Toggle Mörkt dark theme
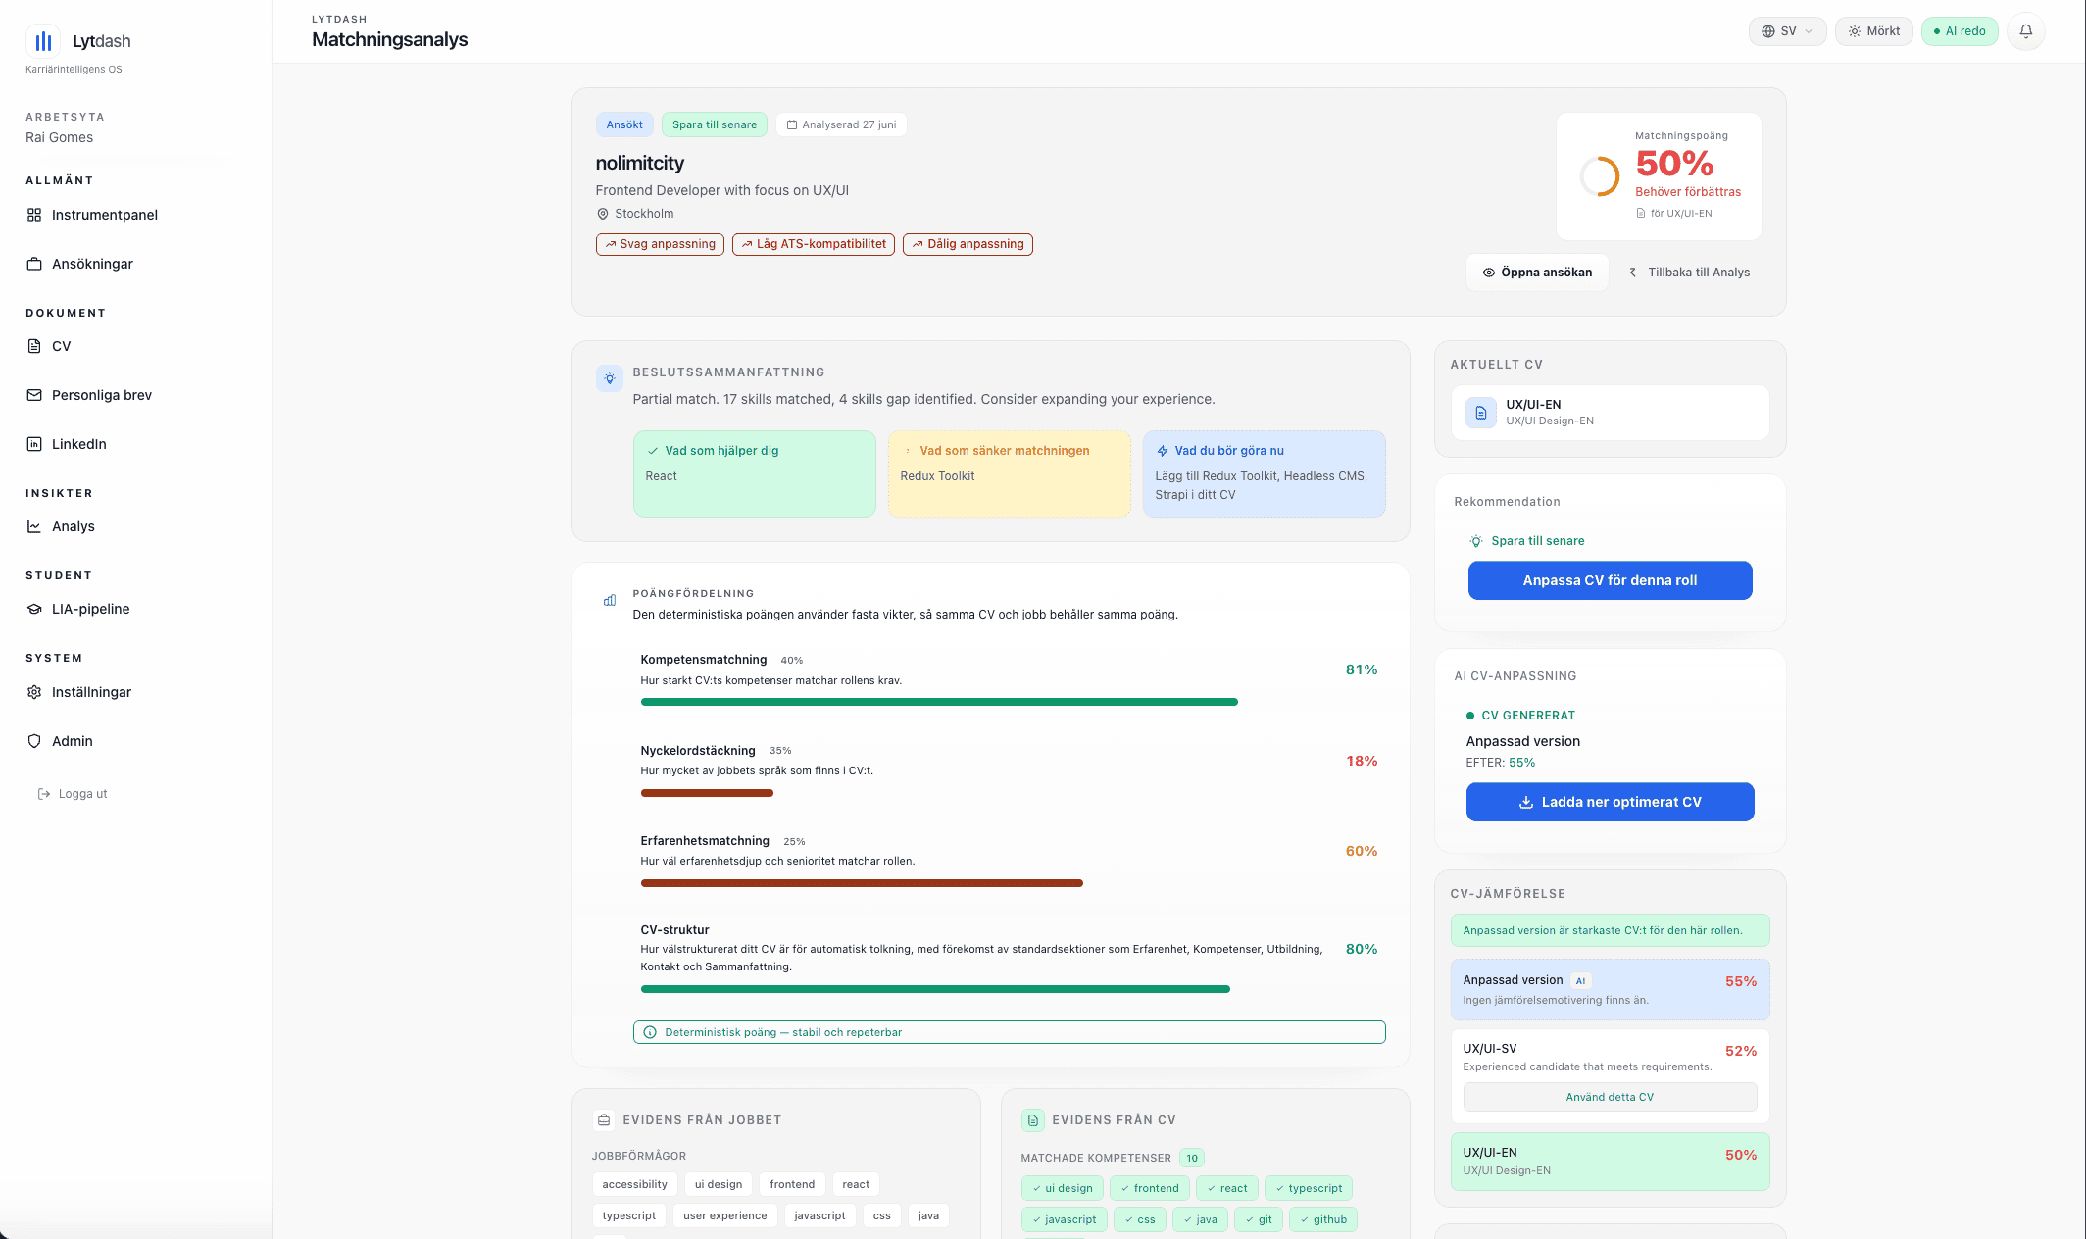Image resolution: width=2086 pixels, height=1239 pixels. [x=1873, y=31]
